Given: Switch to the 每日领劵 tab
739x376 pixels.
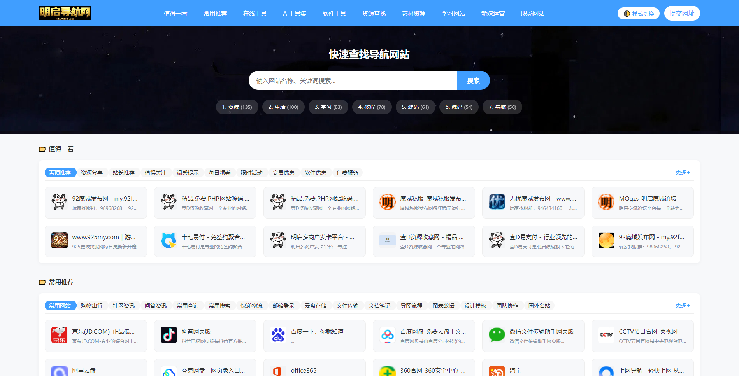Looking at the screenshot, I should tap(219, 173).
